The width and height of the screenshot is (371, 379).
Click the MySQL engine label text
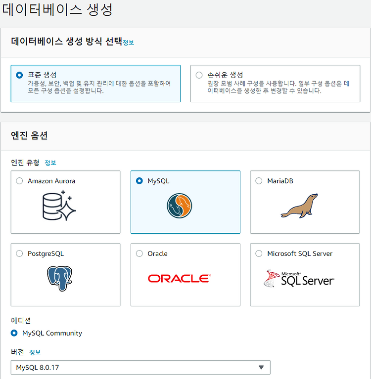click(158, 181)
